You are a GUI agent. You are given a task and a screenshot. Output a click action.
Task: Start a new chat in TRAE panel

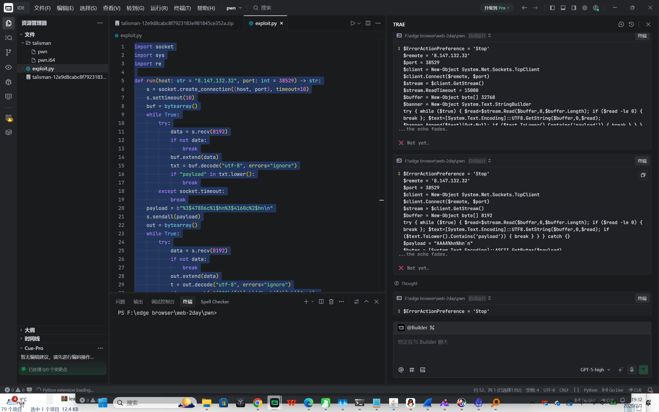[621, 24]
